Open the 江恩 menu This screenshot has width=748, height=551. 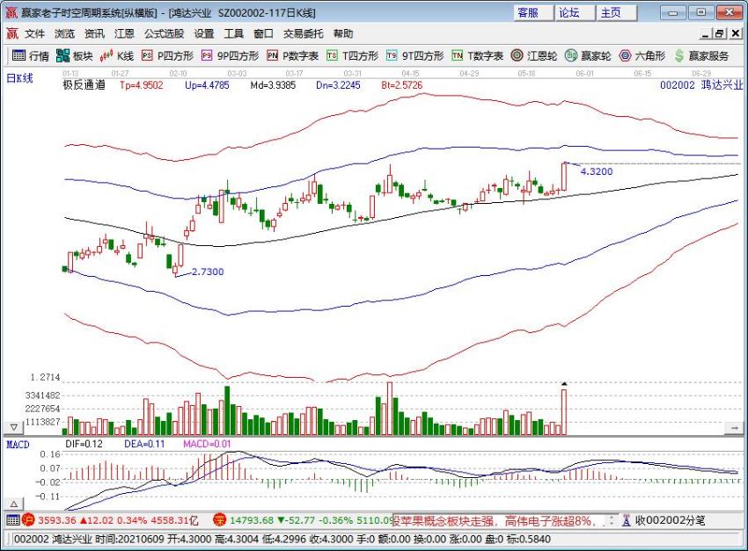click(124, 33)
